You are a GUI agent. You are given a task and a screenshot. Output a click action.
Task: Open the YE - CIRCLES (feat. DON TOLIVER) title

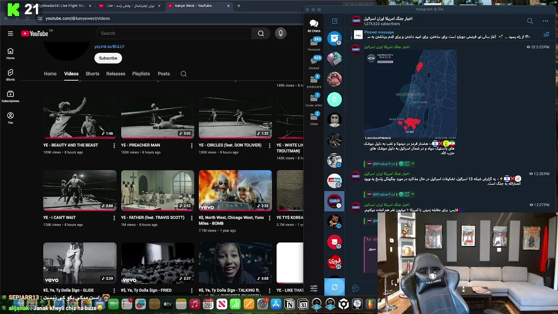tap(230, 145)
